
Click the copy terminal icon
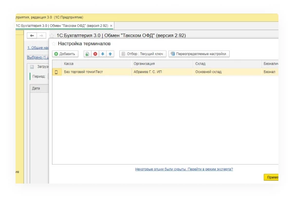(87, 54)
